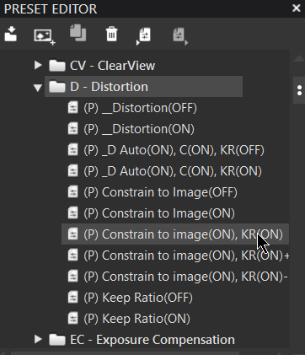Expand the EC - Exposure Compensation folder
Screen dimensions: 305x355
[38, 339]
